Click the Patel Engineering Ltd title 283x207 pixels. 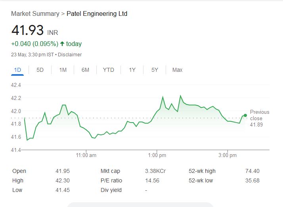(97, 13)
